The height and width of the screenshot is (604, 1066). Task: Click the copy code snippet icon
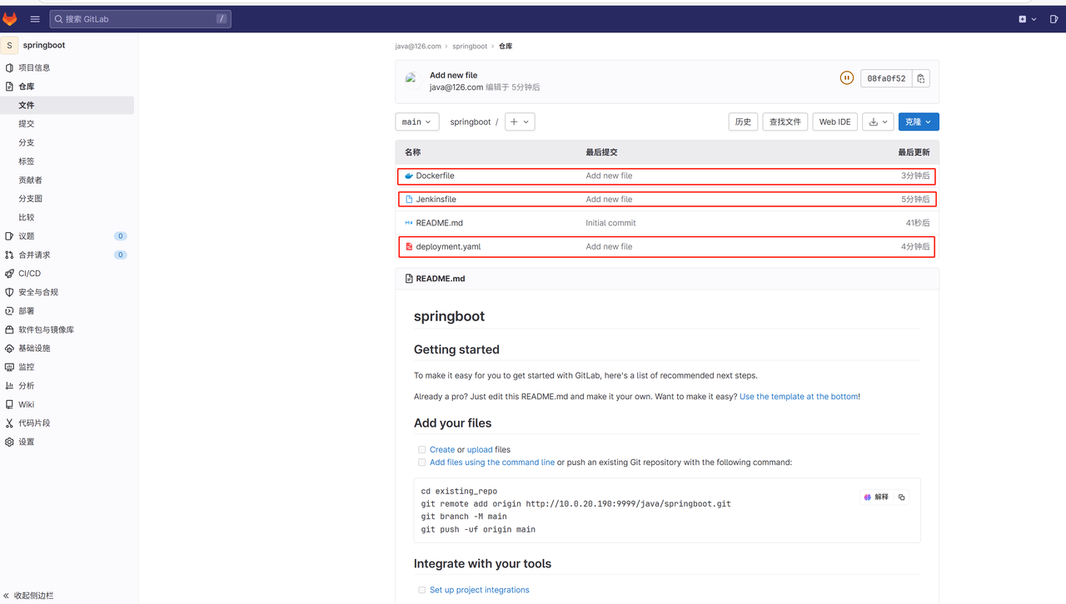tap(902, 498)
